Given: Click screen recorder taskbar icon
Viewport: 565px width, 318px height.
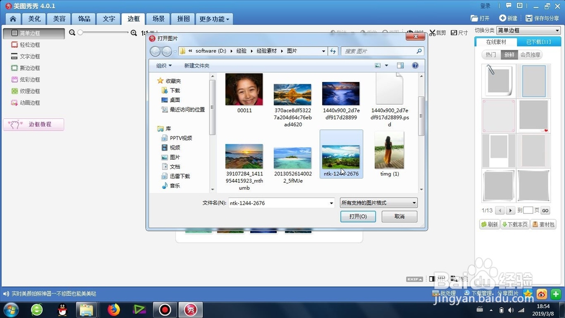Looking at the screenshot, I should point(164,310).
